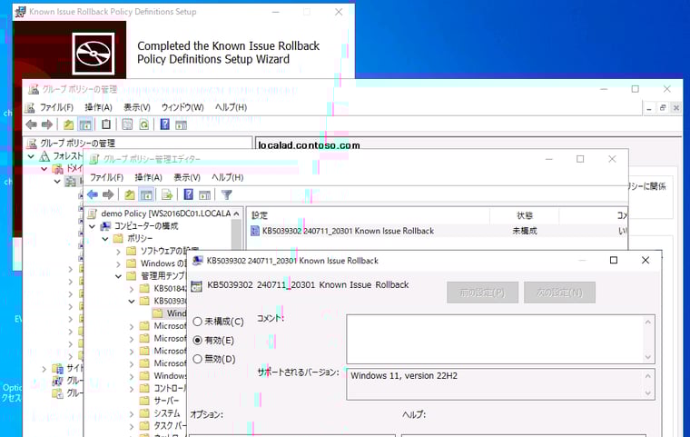
Task: Open help icon in Group Policy Management toolbar
Action: point(164,124)
